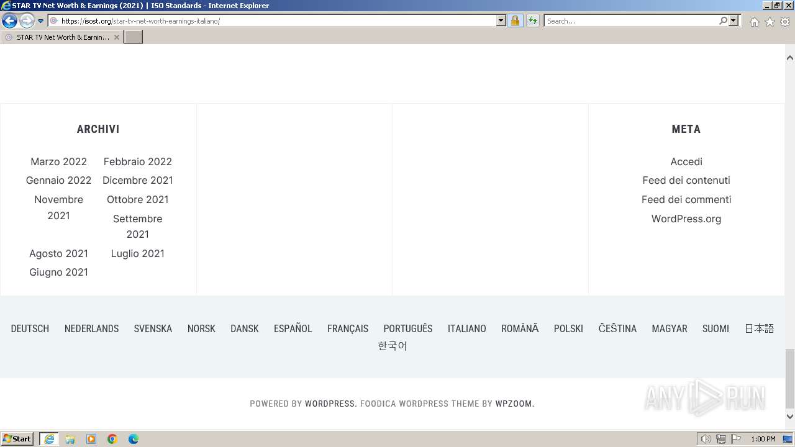Open File Explorer from taskbar
This screenshot has width=795, height=447.
click(x=70, y=439)
